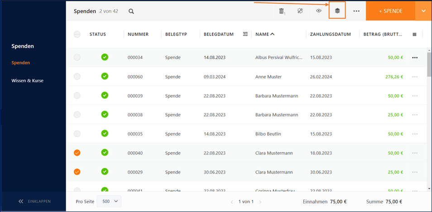Screen dimensions: 432x212
Task: Open row actions menu for 000029
Action: point(415,172)
